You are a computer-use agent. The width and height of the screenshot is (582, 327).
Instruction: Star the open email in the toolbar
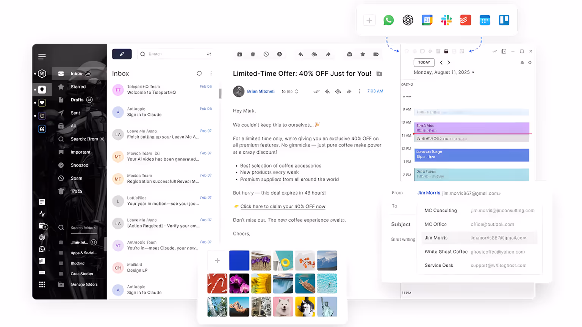[363, 54]
